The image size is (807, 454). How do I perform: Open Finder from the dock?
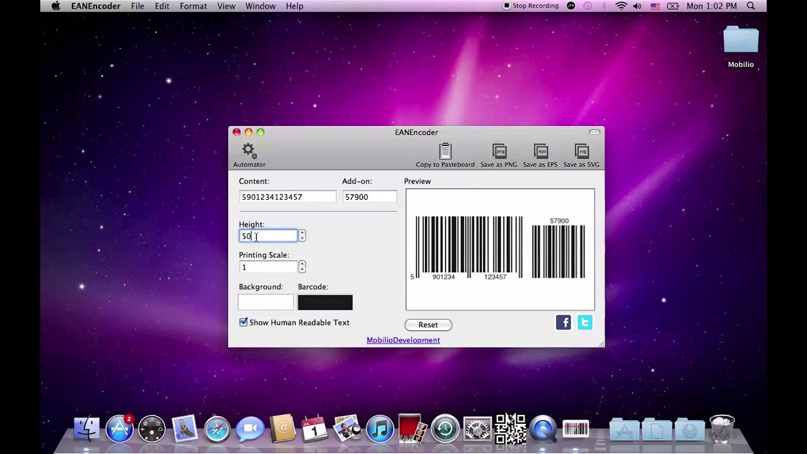tap(86, 429)
